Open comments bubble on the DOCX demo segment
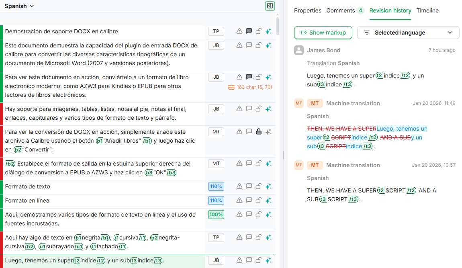 click(x=249, y=31)
